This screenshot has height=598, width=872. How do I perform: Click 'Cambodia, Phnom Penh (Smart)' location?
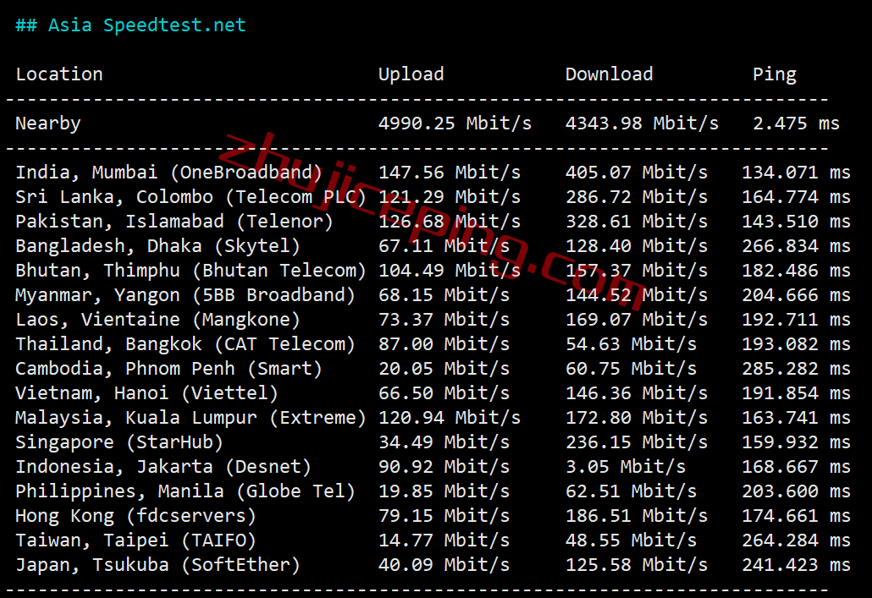click(169, 369)
